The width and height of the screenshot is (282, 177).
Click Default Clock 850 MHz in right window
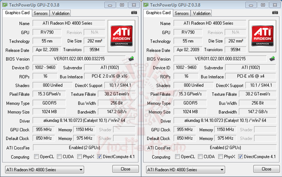click(185, 138)
